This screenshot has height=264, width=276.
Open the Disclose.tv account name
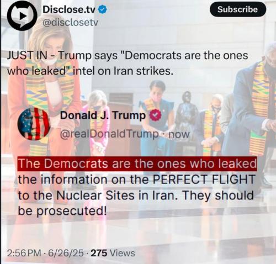(x=69, y=9)
